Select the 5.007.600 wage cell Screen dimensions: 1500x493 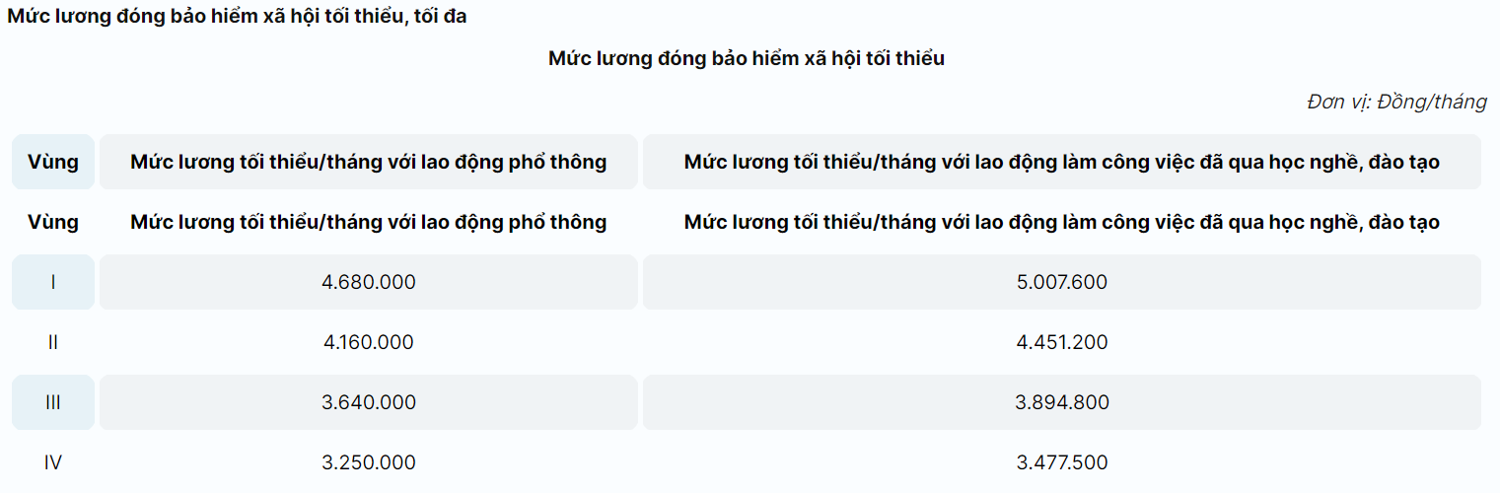[1061, 282]
